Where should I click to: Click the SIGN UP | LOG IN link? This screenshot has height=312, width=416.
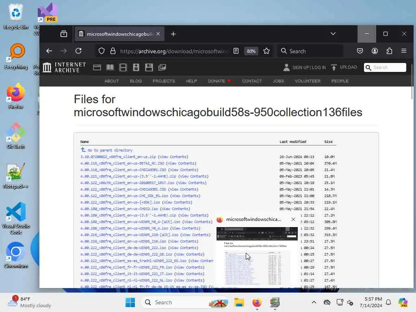point(309,67)
